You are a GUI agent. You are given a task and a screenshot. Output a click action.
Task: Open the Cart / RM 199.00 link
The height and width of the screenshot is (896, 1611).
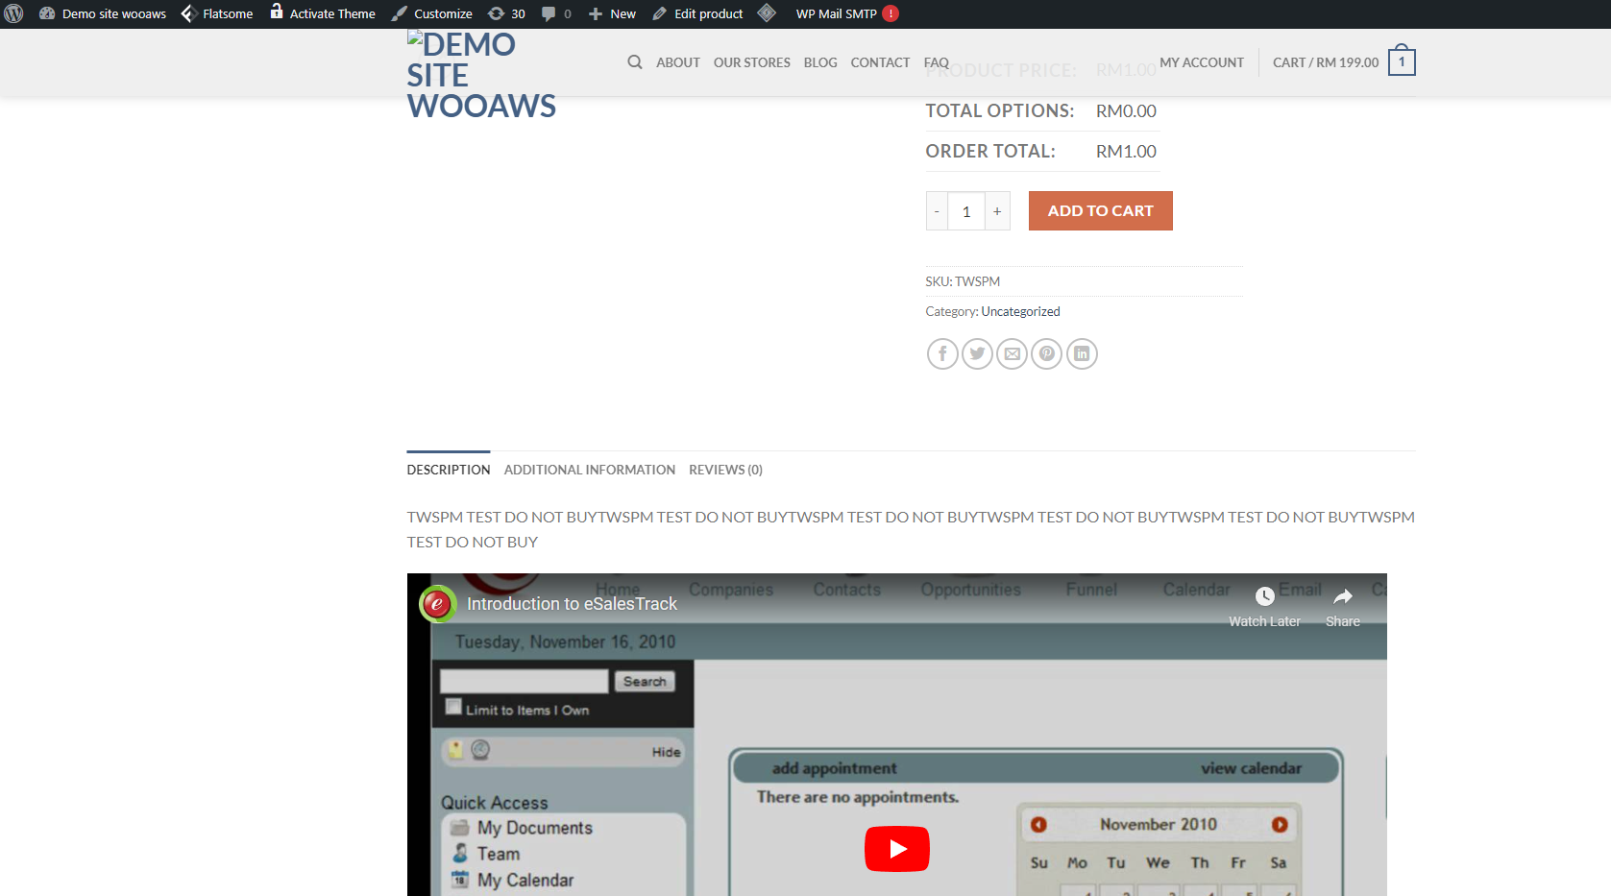pyautogui.click(x=1326, y=62)
